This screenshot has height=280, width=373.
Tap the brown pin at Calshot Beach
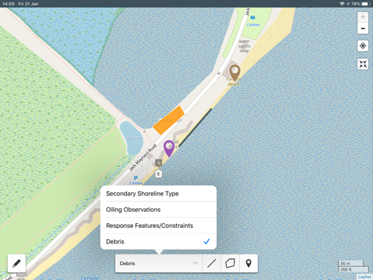(234, 73)
